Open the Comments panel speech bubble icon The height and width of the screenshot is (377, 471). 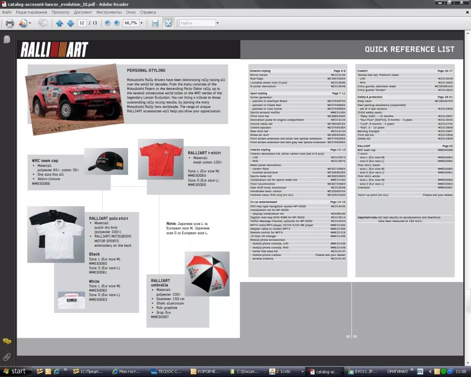click(x=7, y=342)
